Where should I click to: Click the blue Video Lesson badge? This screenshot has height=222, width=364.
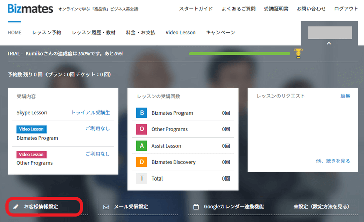31,129
